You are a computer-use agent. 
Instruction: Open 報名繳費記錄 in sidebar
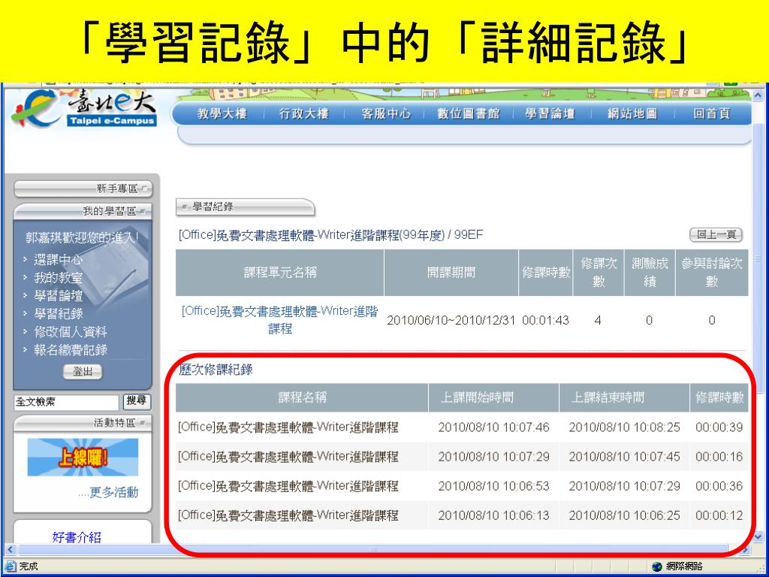pos(70,350)
